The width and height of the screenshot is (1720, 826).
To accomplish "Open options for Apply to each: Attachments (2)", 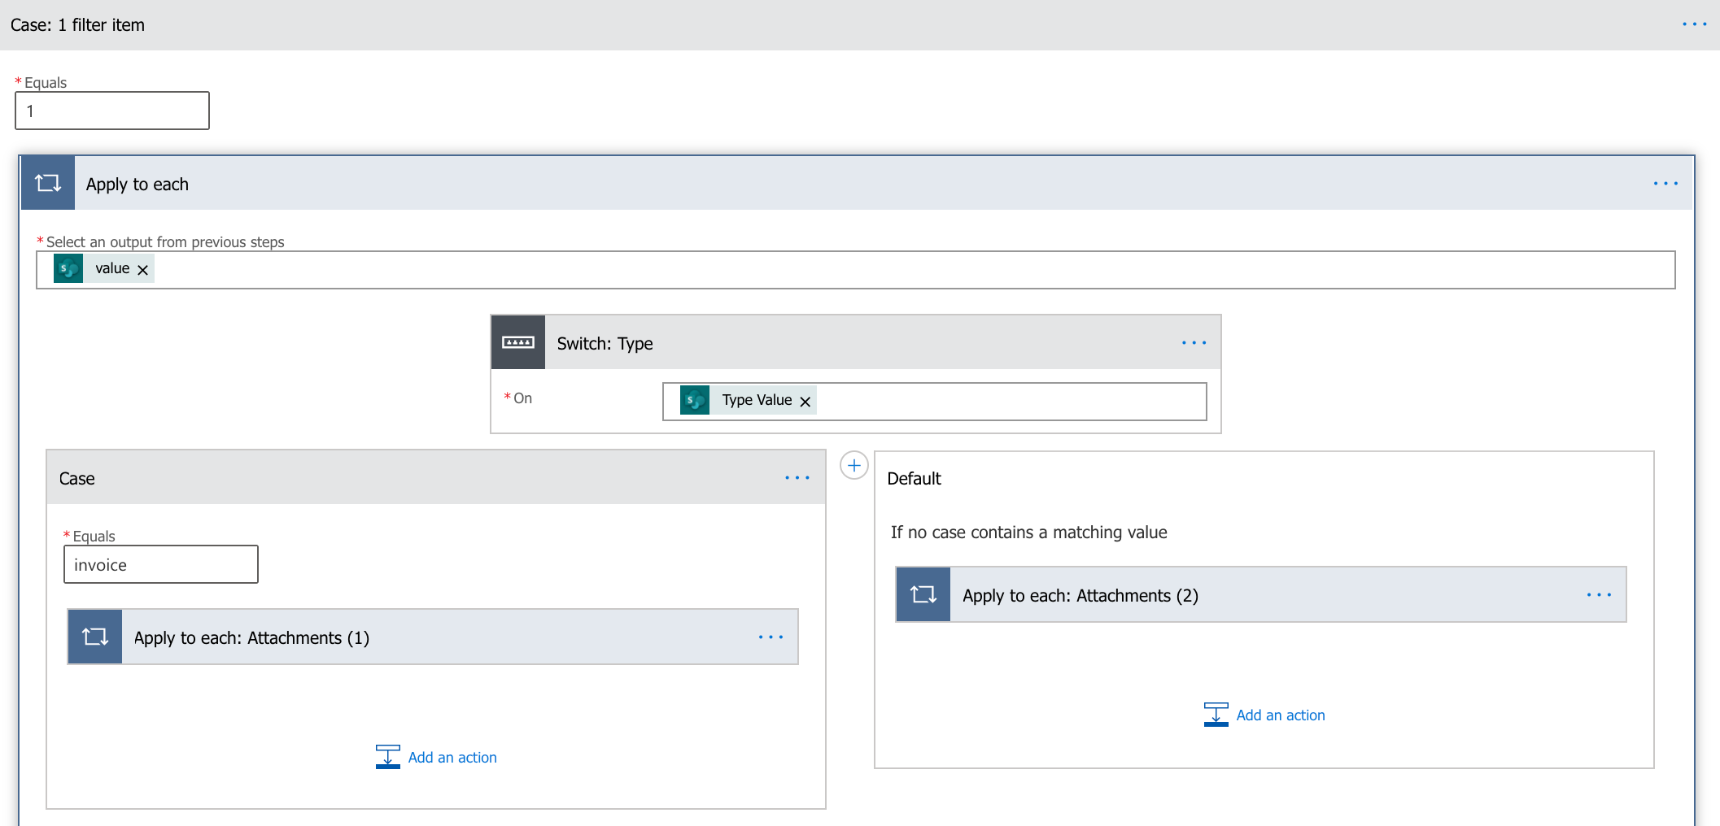I will (x=1599, y=595).
